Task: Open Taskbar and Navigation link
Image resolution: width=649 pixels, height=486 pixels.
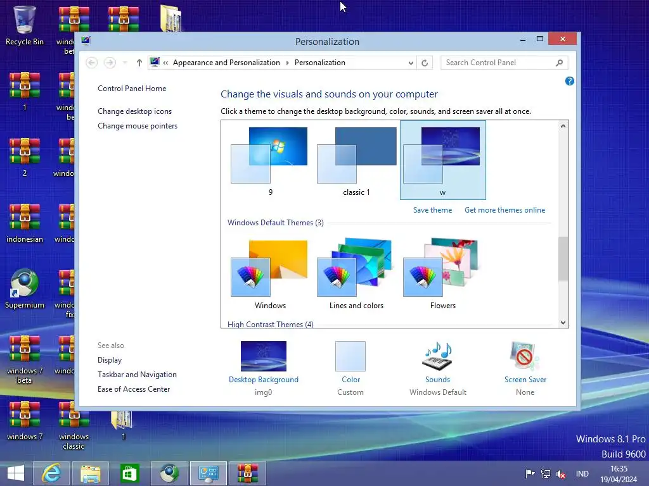Action: (137, 375)
